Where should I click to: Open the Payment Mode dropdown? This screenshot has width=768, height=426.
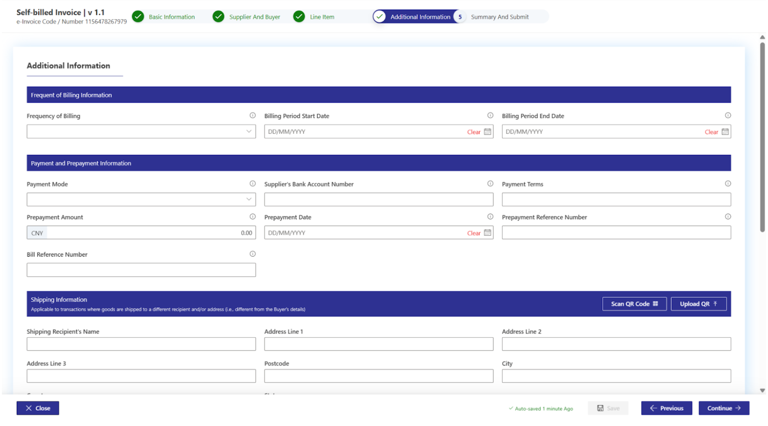click(141, 199)
